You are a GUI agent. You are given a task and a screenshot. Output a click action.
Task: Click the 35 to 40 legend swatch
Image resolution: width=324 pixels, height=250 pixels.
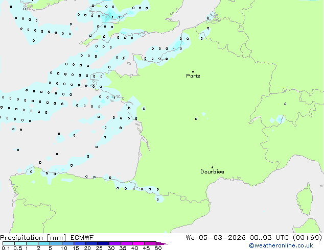coord(126,243)
